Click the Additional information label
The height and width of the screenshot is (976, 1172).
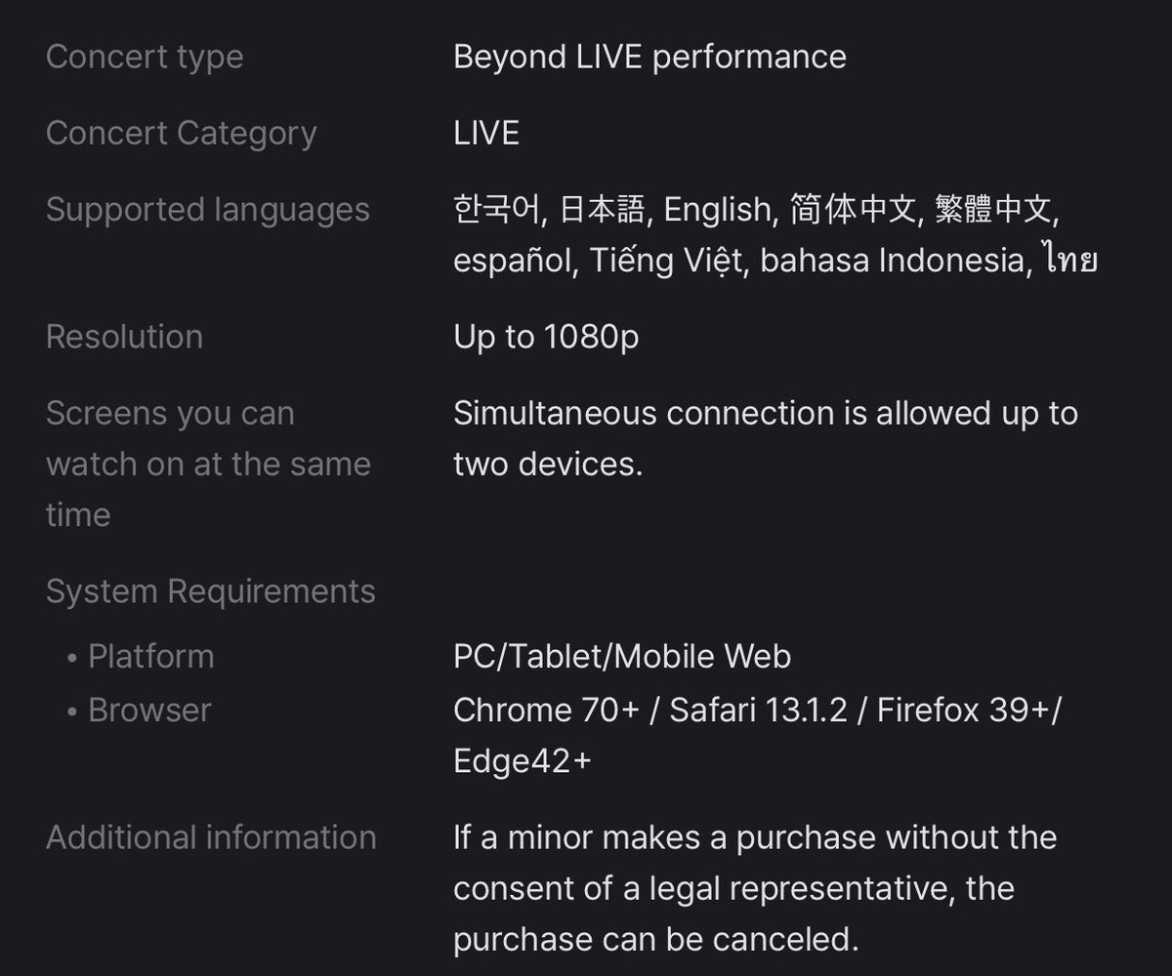[x=211, y=837]
